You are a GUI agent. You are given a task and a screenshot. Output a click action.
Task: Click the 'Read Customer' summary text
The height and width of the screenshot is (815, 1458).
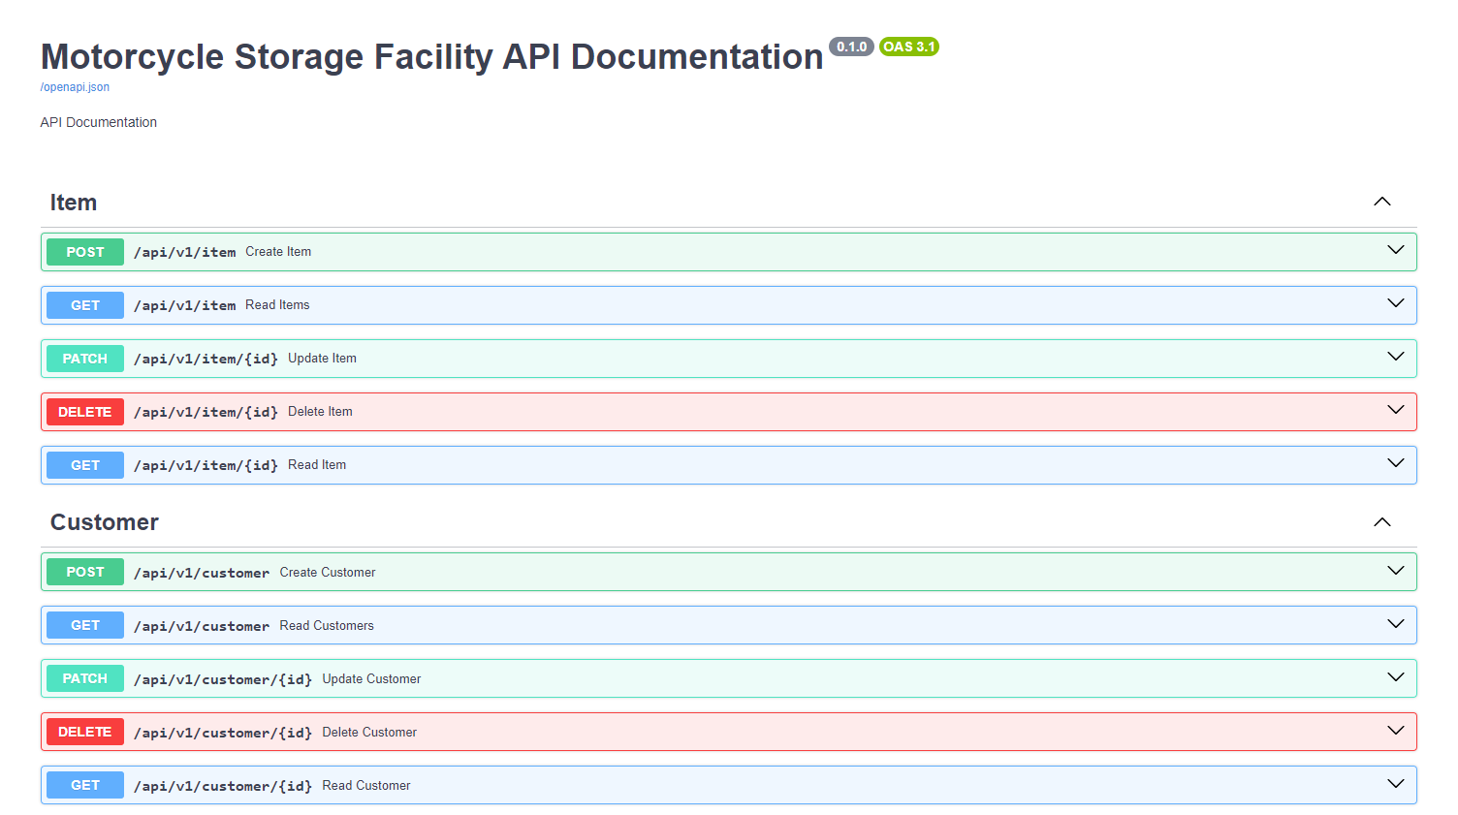[366, 786]
